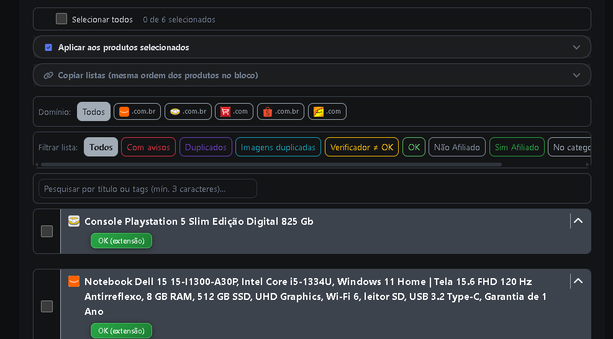Viewport: 613px width, 339px height.
Task: Filter list by OK status
Action: [414, 147]
